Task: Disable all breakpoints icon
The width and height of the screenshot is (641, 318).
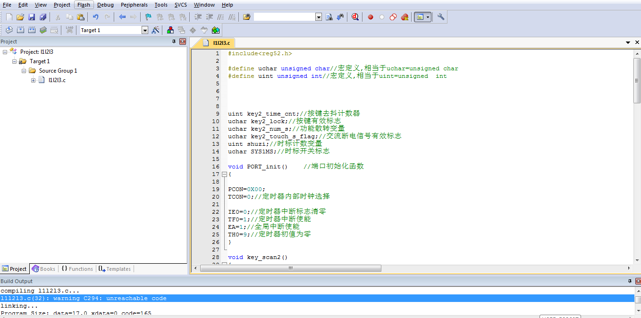Action: [393, 17]
